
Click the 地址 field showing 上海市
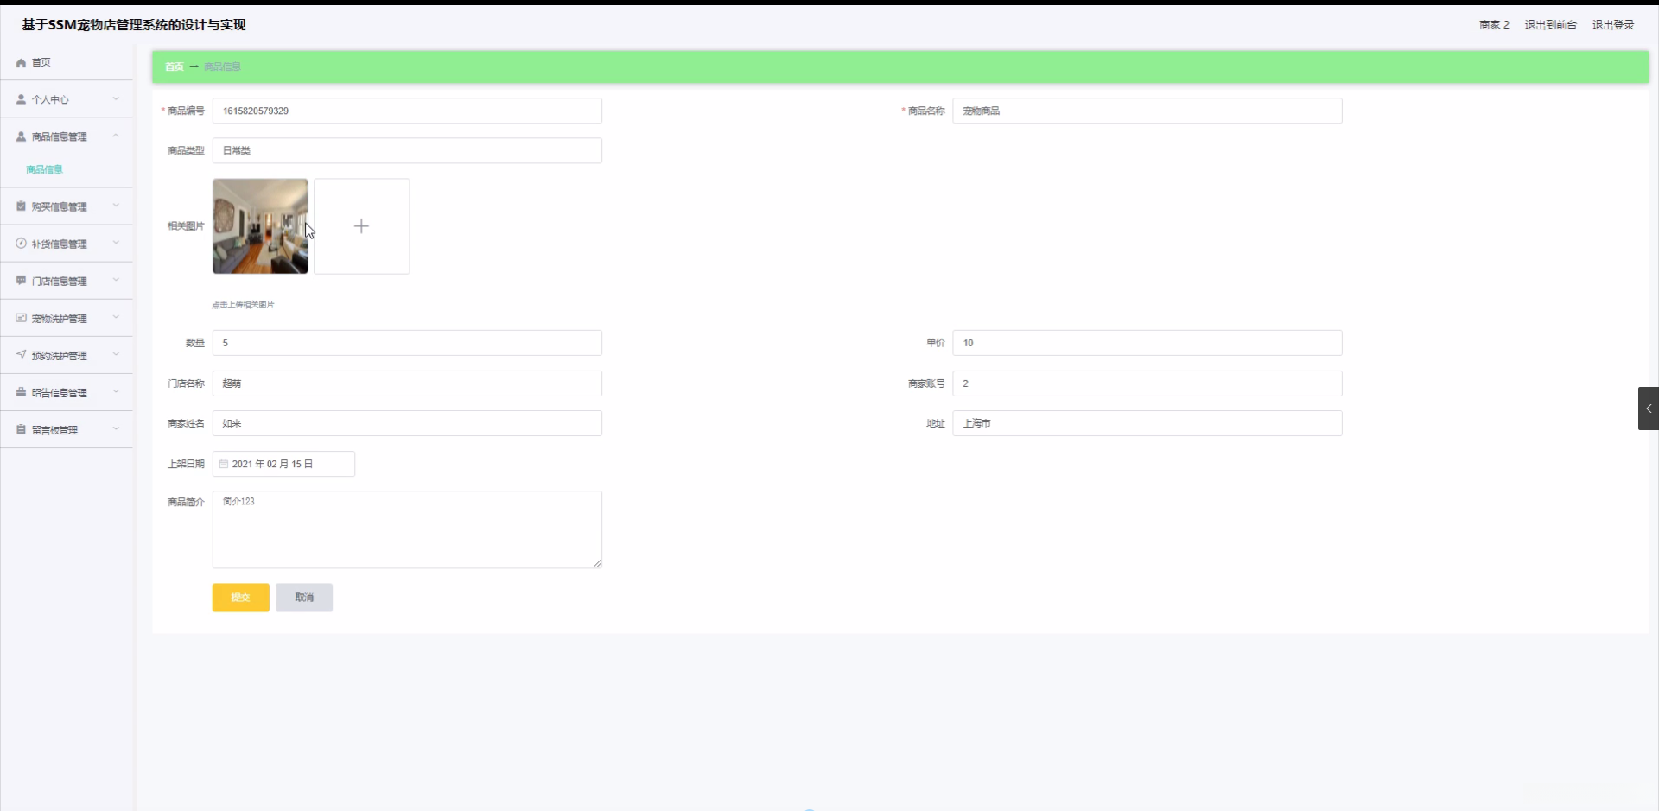[1147, 423]
